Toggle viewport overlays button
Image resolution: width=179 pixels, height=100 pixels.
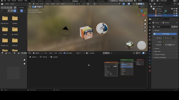coord(129,4)
